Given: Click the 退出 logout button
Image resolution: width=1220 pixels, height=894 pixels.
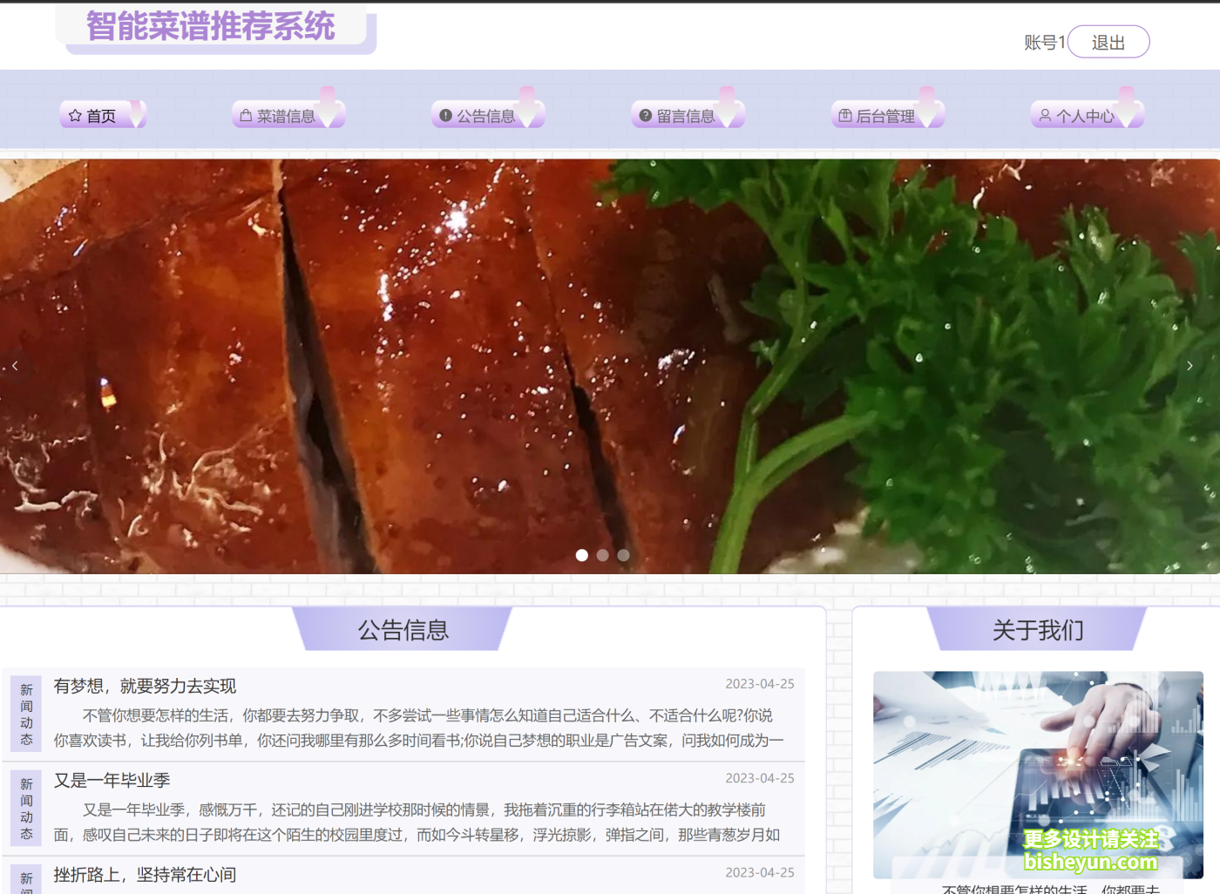Looking at the screenshot, I should pyautogui.click(x=1108, y=42).
